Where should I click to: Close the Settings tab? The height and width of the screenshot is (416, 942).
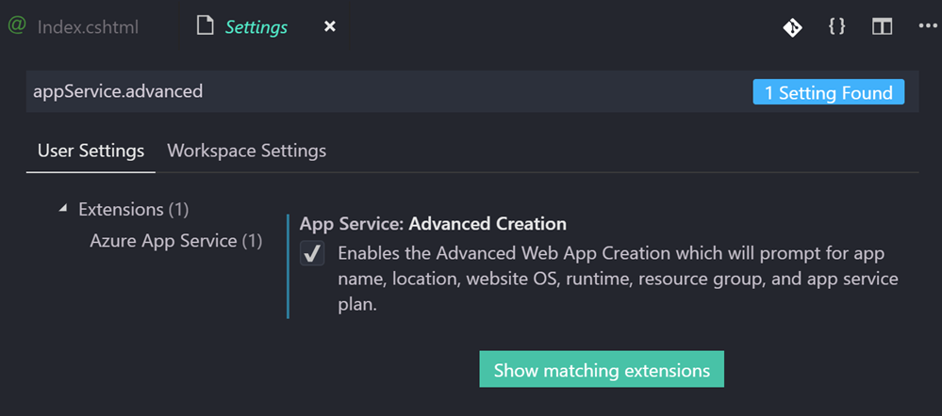pyautogui.click(x=330, y=27)
